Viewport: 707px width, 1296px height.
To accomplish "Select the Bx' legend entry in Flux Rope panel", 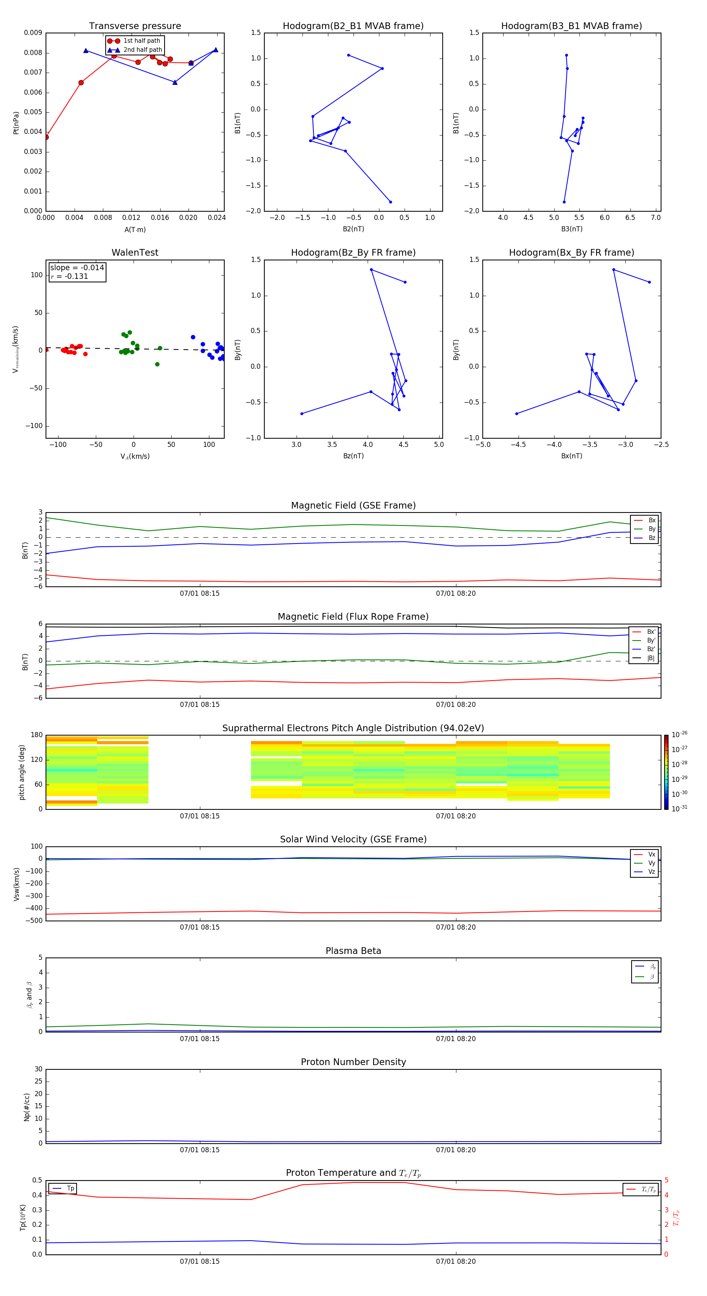I will click(644, 632).
